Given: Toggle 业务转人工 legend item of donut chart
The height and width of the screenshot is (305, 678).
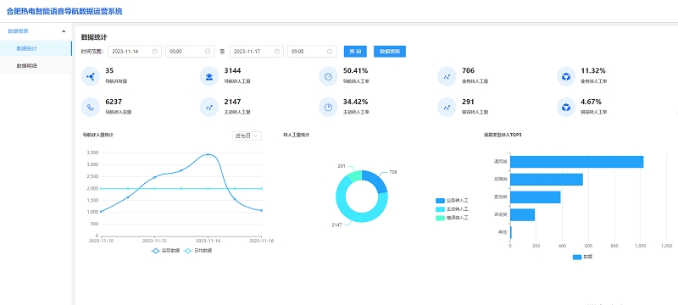Looking at the screenshot, I should (453, 201).
